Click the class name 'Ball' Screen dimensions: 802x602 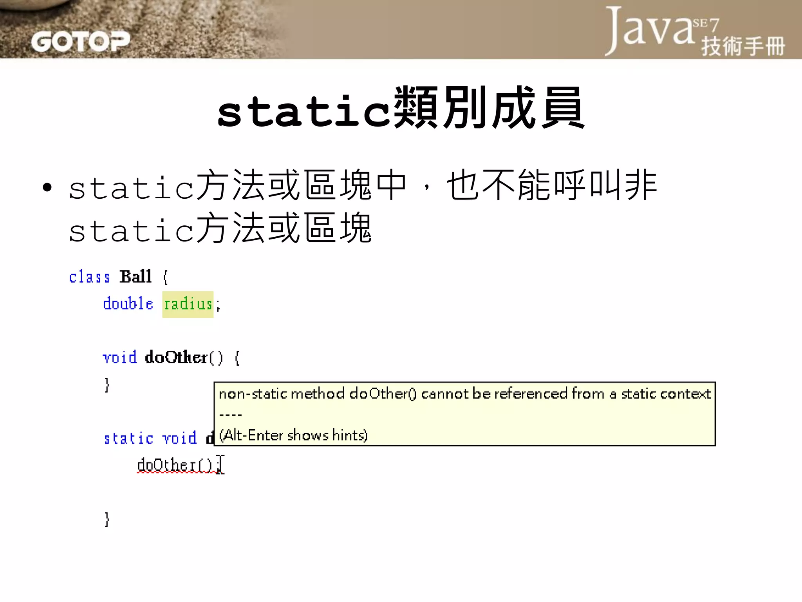[x=135, y=277]
